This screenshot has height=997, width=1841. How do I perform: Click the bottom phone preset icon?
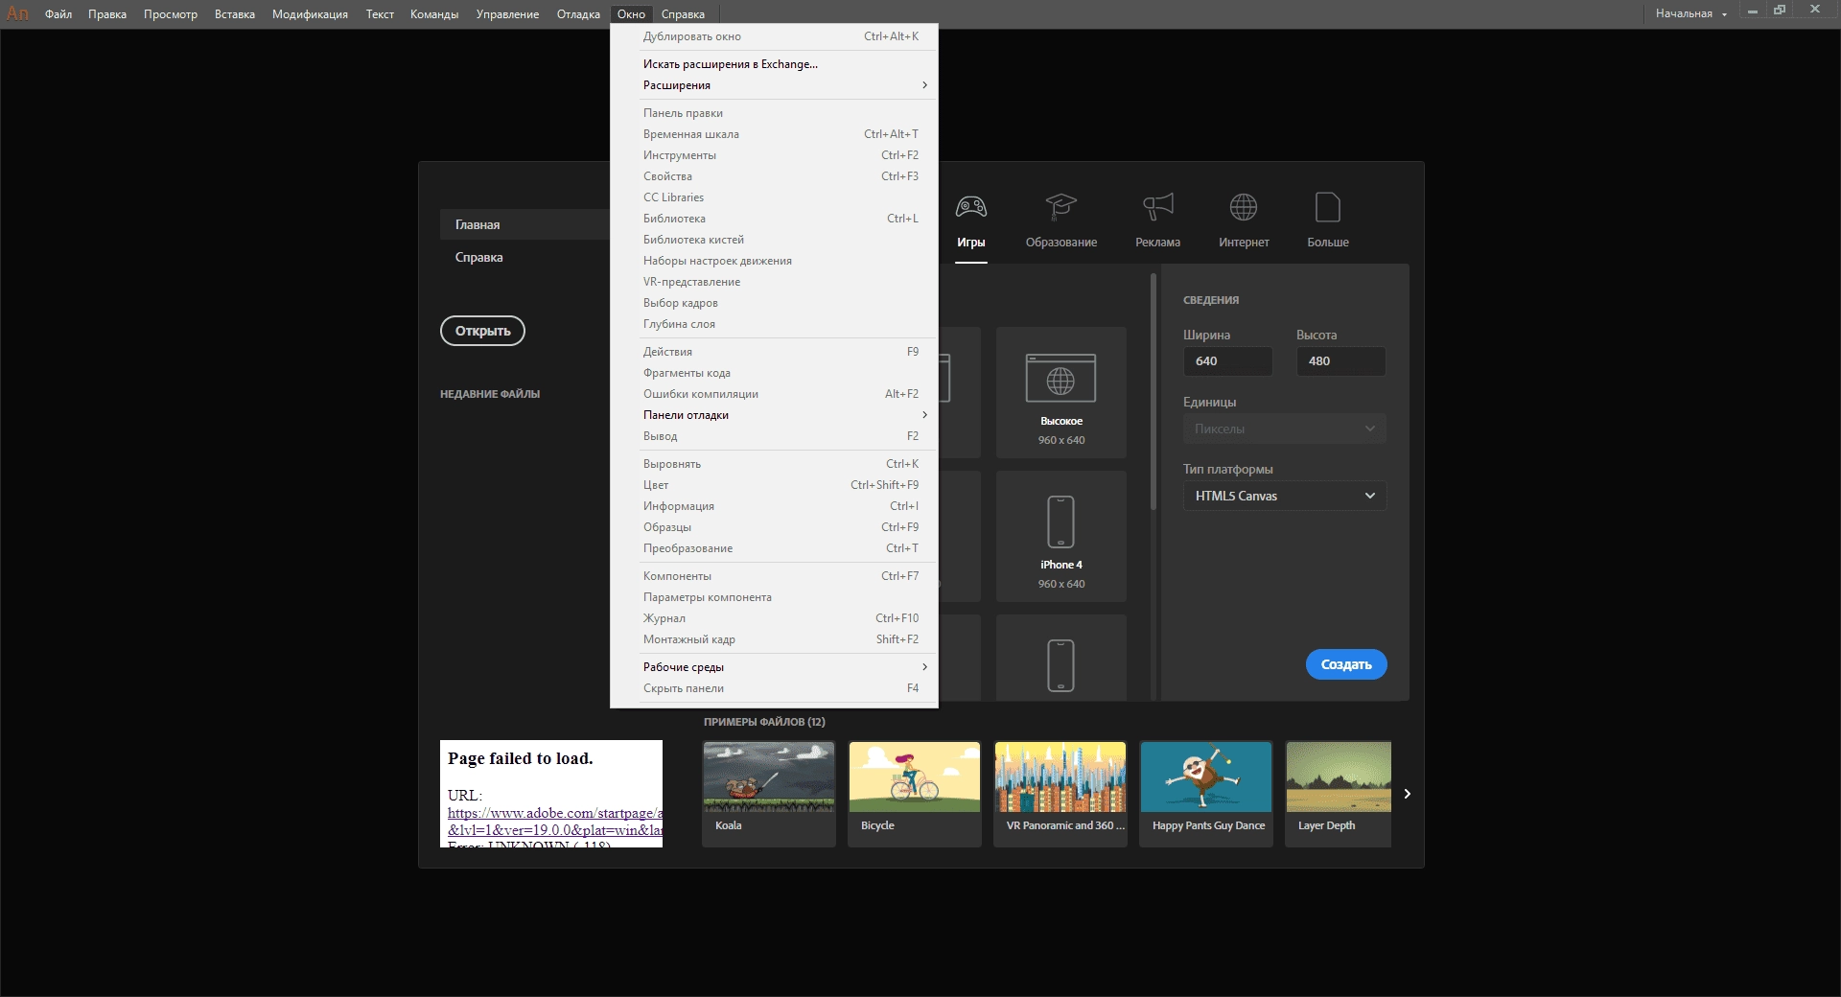coord(1060,665)
